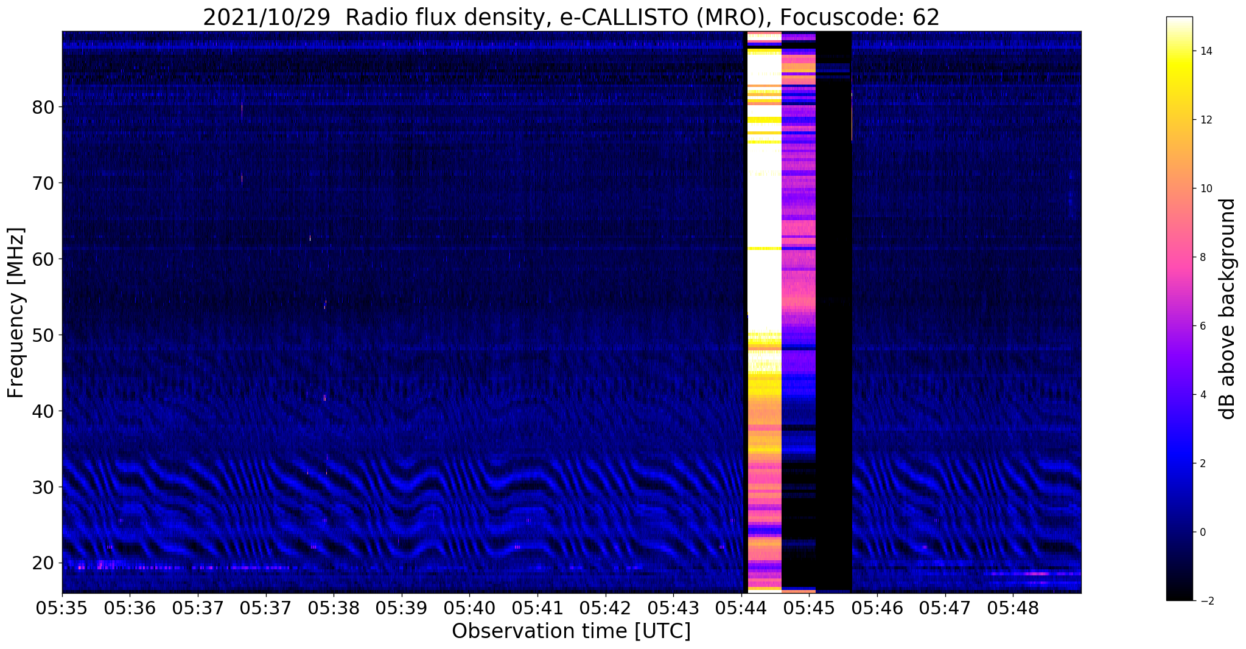Click the 05:35 time tick label
The width and height of the screenshot is (1246, 649).
tap(62, 608)
